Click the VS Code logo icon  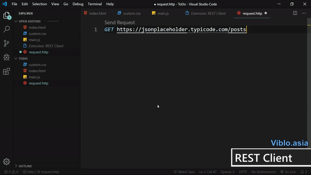pyautogui.click(x=5, y=4)
